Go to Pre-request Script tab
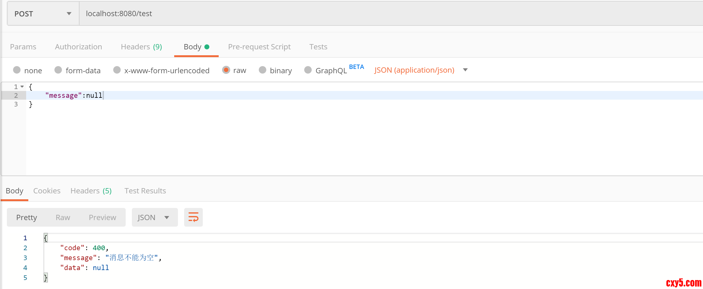 (x=259, y=47)
